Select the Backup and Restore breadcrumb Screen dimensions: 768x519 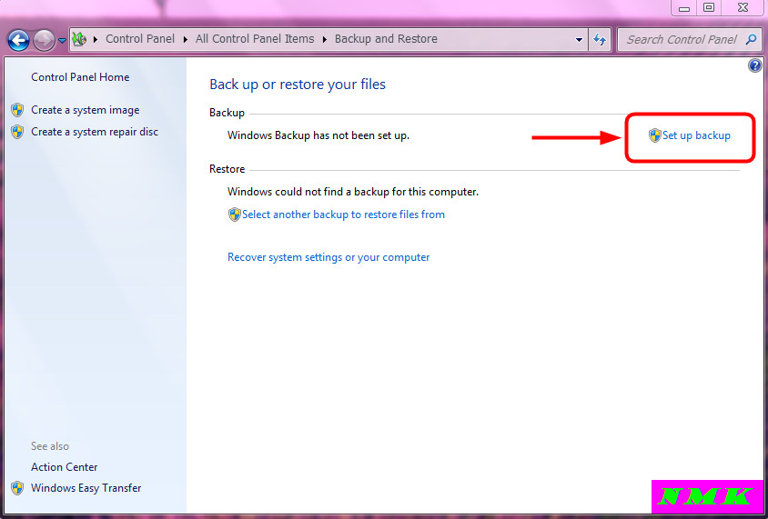pos(386,39)
